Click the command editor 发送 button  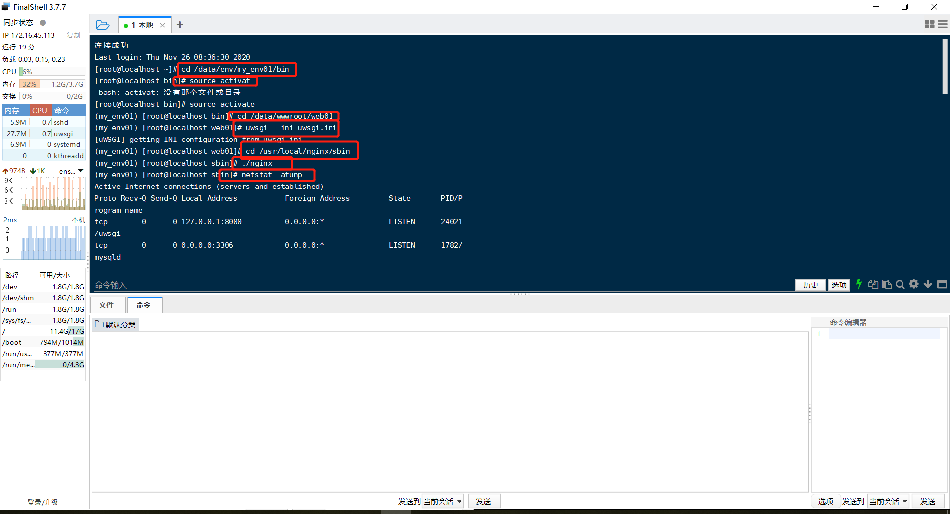point(928,501)
